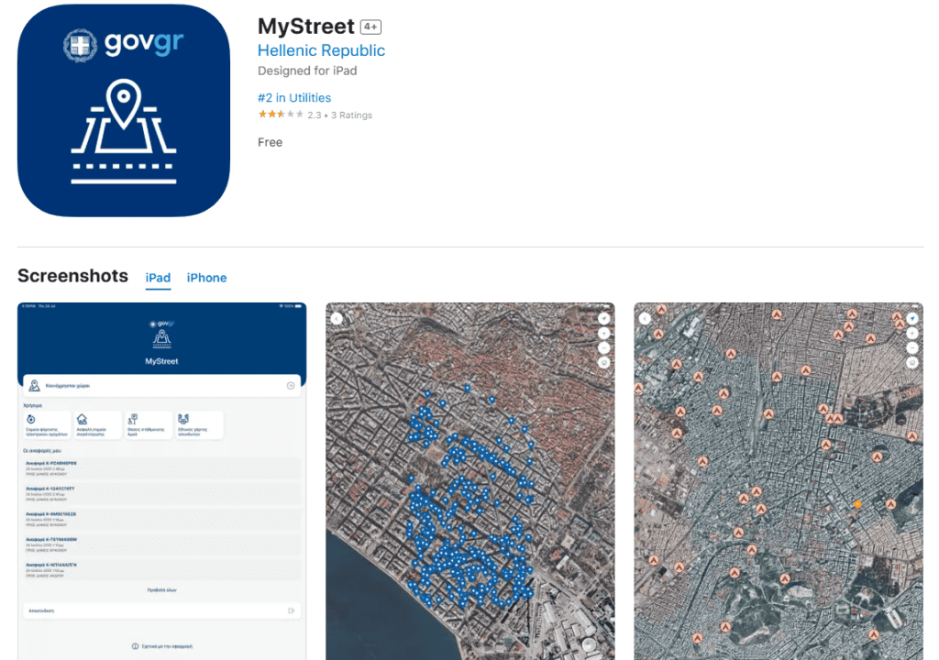Click the 'Designed for iPad' text
This screenshot has width=939, height=660.
pyautogui.click(x=307, y=71)
